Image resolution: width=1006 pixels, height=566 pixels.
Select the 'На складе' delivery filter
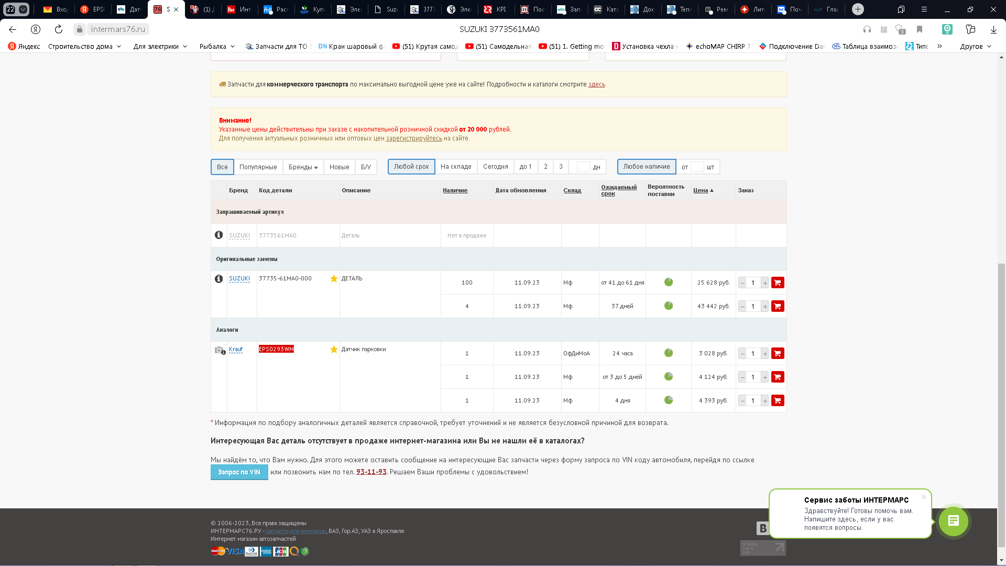click(x=456, y=167)
